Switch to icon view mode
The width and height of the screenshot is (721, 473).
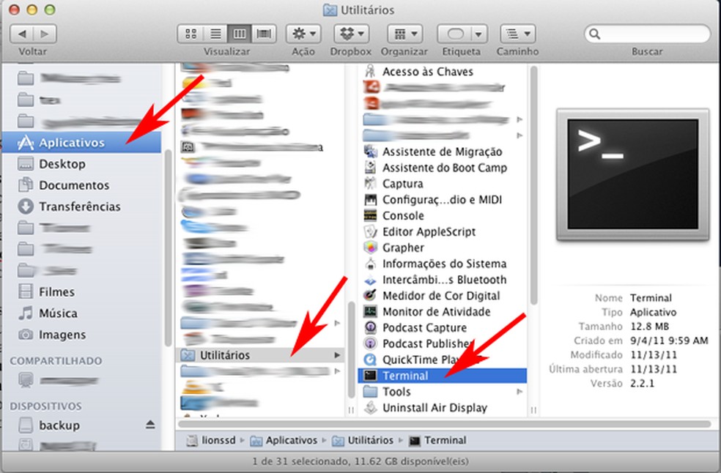pyautogui.click(x=191, y=34)
